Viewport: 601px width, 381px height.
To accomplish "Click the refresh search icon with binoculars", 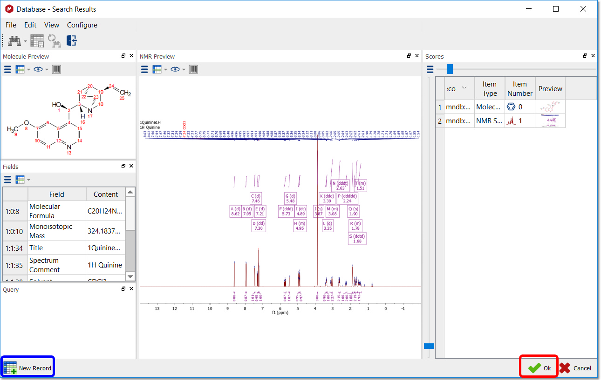I will click(x=55, y=41).
